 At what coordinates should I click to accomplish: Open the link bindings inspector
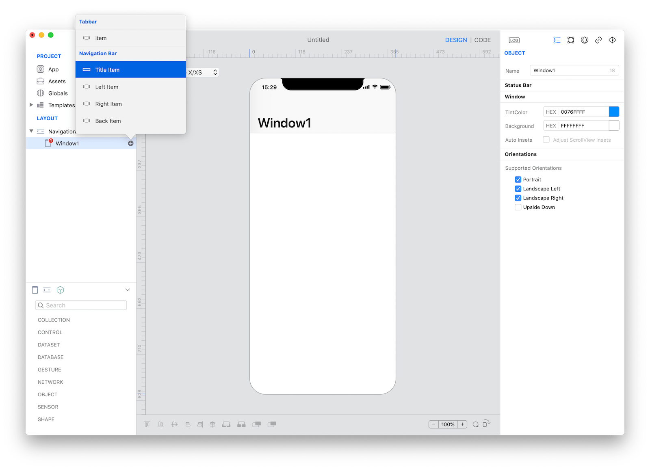598,40
